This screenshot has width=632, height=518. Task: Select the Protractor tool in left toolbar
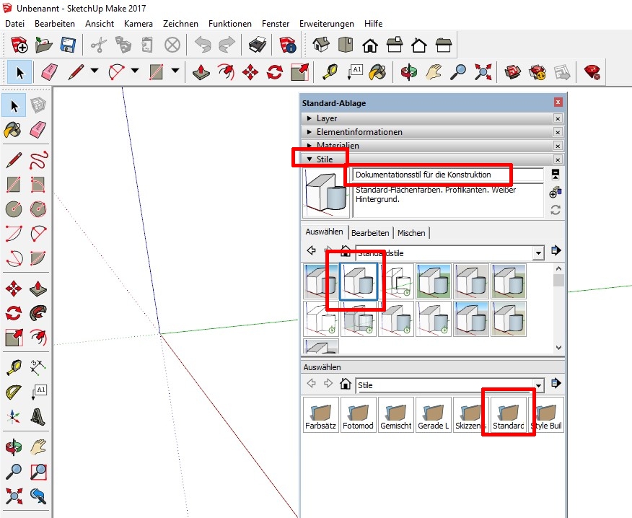click(14, 392)
